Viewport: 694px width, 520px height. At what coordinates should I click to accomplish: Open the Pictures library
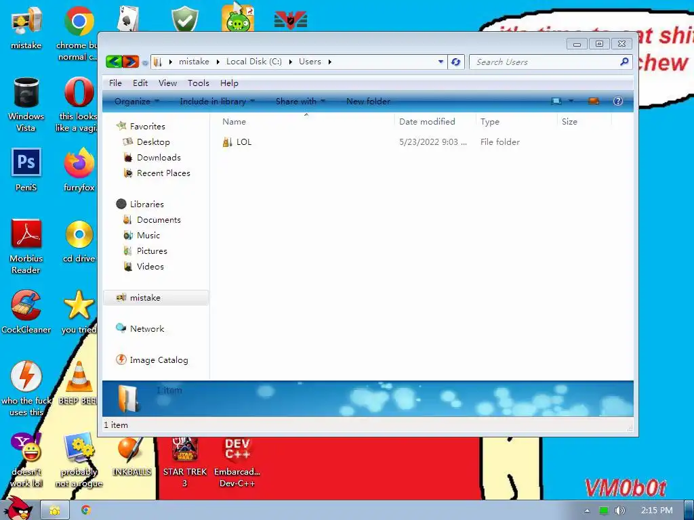[x=152, y=251]
